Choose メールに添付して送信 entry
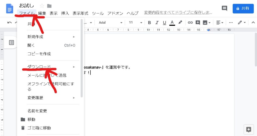Viewport: 257px width, 136px height. click(51, 75)
